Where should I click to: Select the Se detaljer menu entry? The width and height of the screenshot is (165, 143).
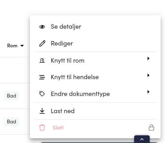coord(95,27)
